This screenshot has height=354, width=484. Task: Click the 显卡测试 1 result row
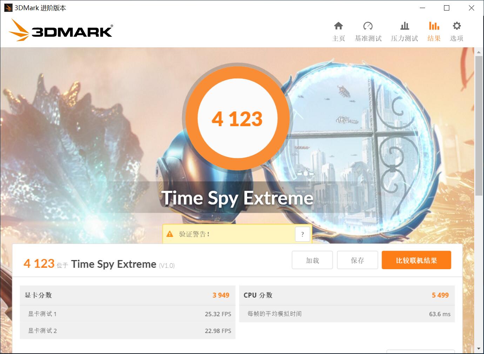128,314
